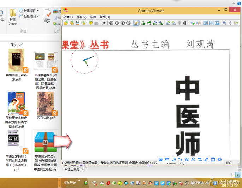Jump to the last page
Image resolution: width=242 pixels, height=188 pixels.
(129, 23)
